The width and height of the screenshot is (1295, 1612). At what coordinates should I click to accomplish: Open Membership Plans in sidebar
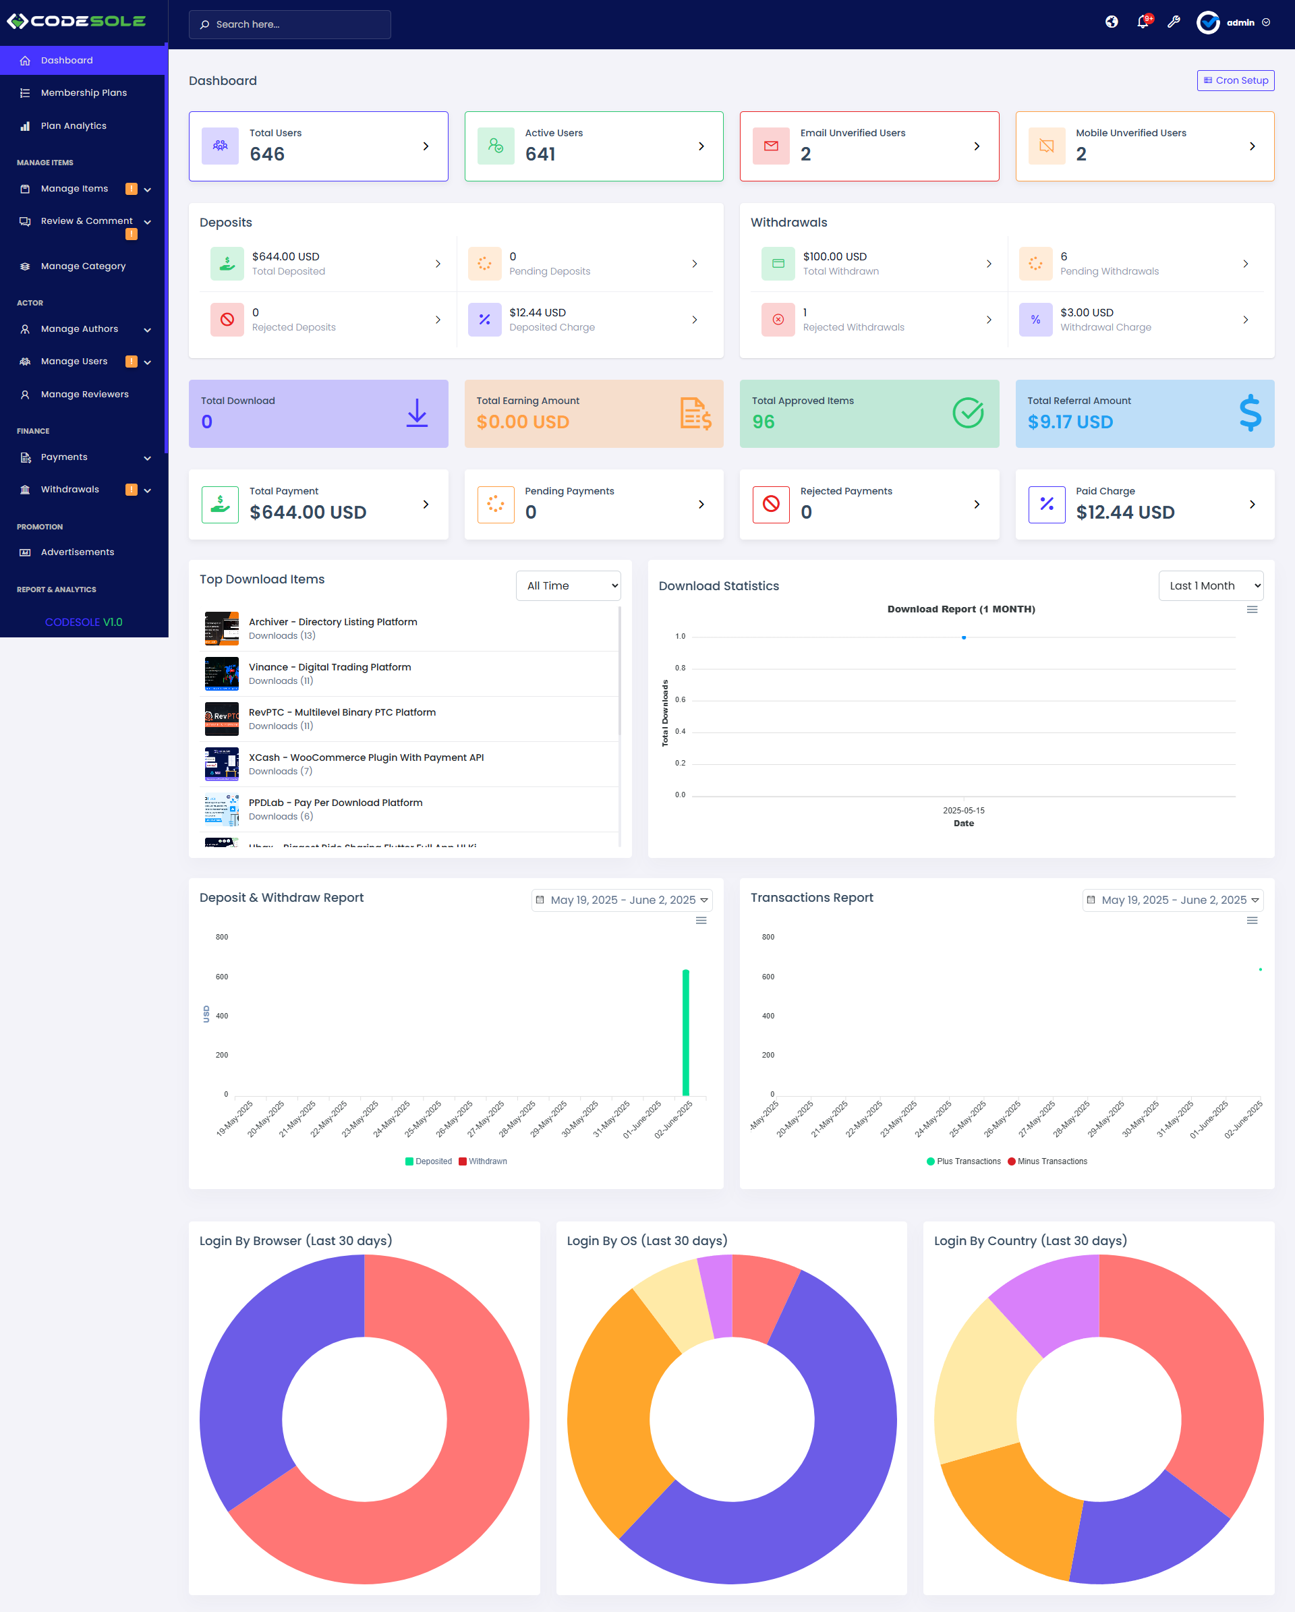pyautogui.click(x=84, y=92)
